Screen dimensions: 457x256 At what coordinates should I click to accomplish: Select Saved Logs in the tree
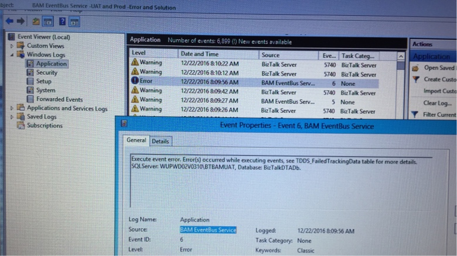point(42,117)
